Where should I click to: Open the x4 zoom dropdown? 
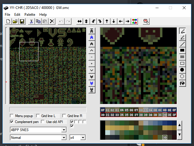pos(83,138)
